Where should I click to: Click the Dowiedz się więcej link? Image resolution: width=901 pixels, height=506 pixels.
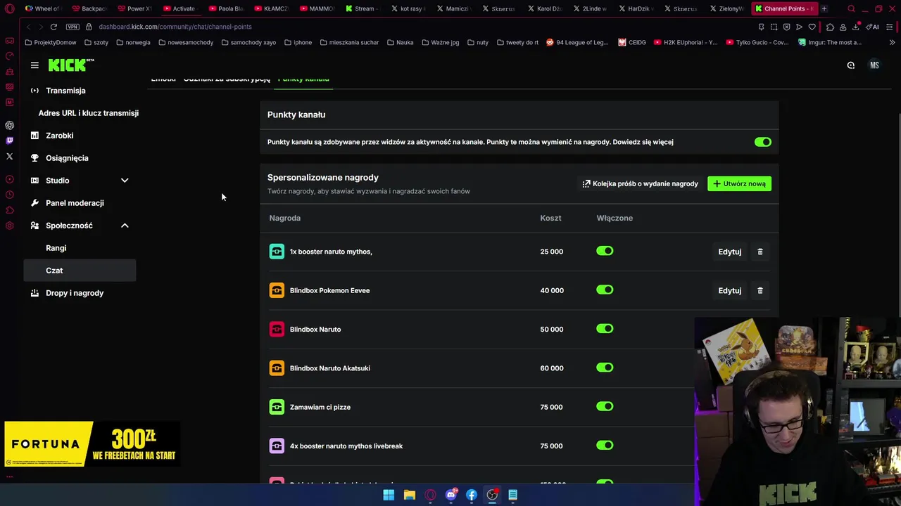click(643, 142)
